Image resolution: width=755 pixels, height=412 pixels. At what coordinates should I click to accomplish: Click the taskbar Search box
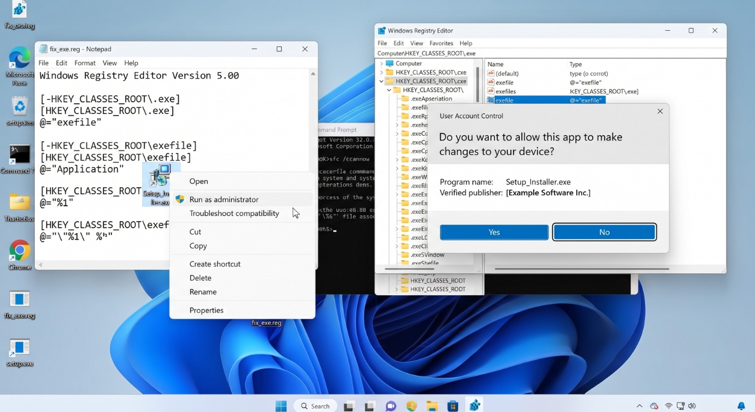coord(316,406)
